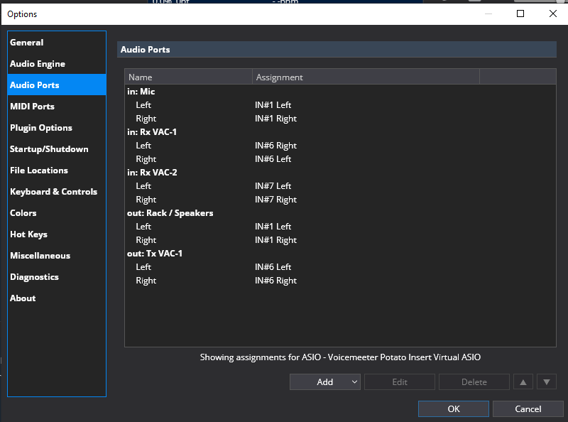Viewport: 568px width, 422px height.
Task: Open the General options page
Action: (x=57, y=43)
